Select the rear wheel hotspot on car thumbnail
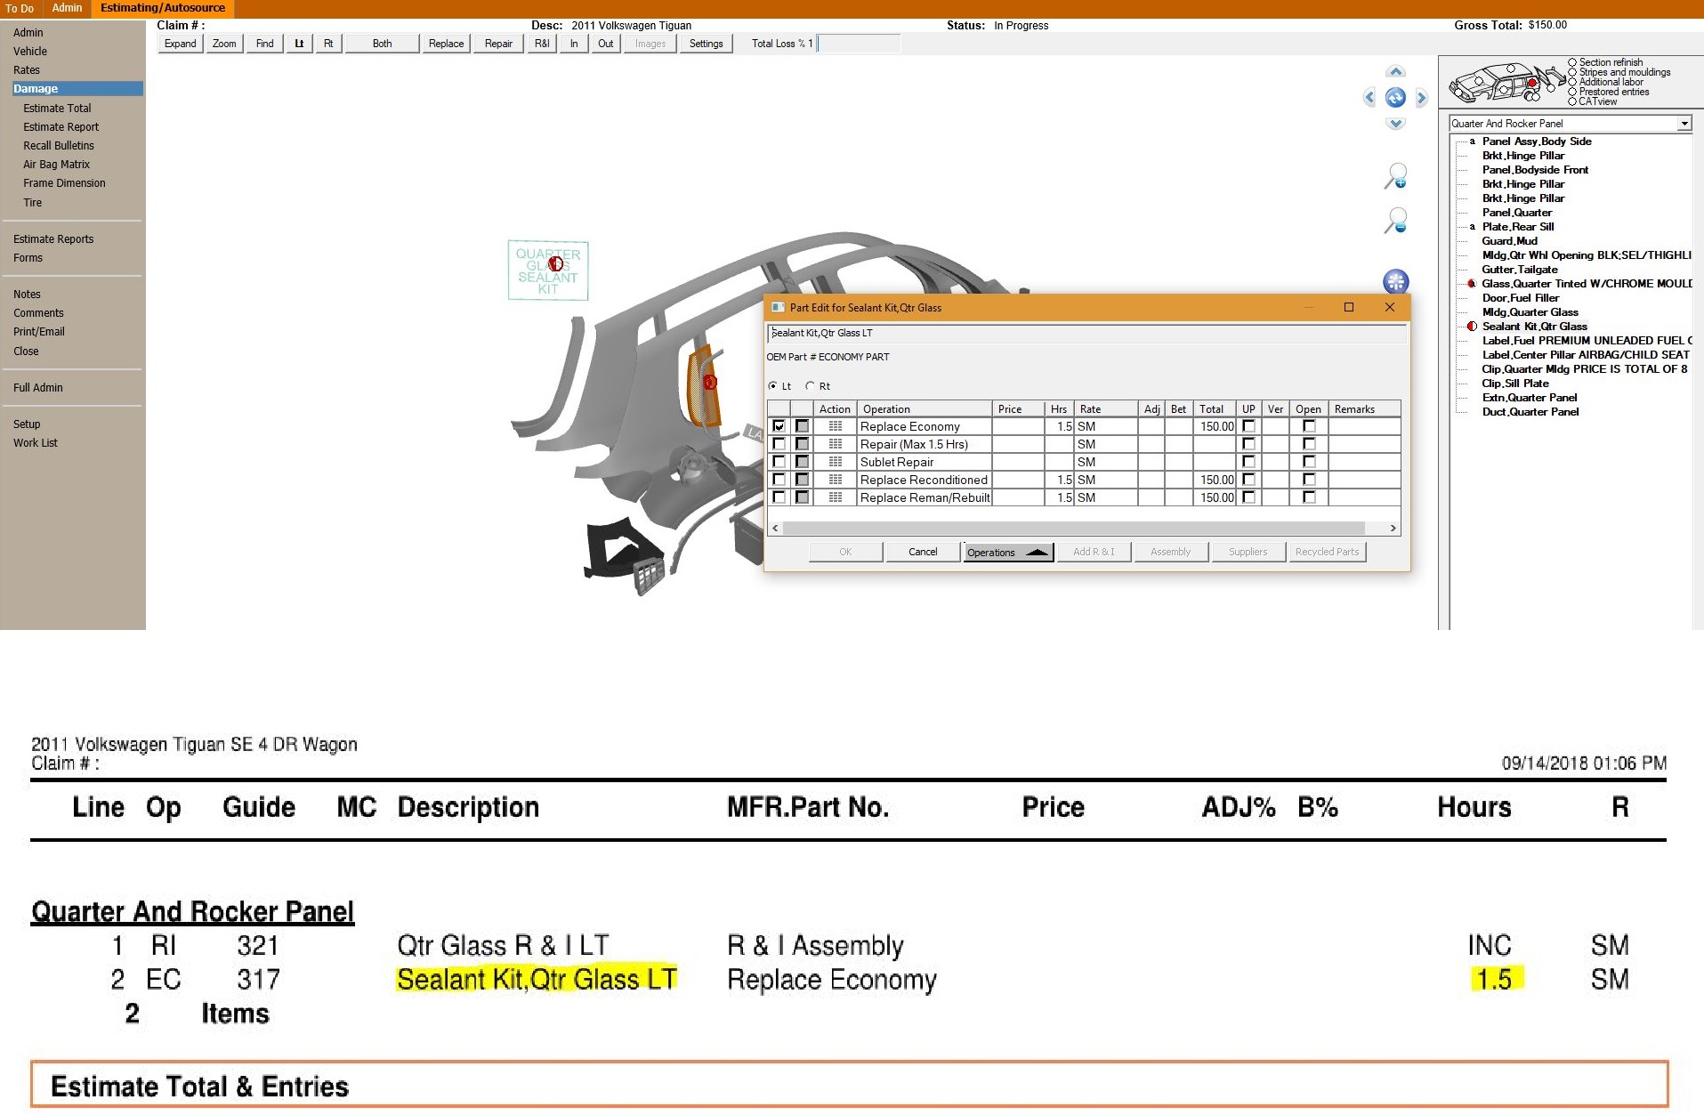The width and height of the screenshot is (1704, 1115). 1536,97
